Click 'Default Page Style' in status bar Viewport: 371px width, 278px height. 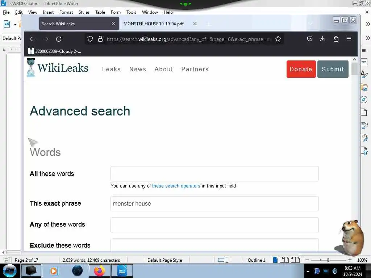click(x=165, y=260)
